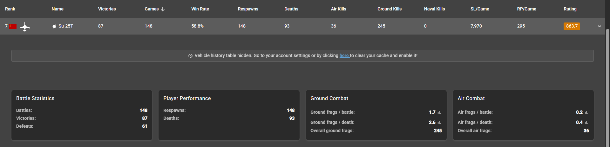610x147 pixels.
Task: Open chart icon next to Ground frags / death
Action: point(439,123)
